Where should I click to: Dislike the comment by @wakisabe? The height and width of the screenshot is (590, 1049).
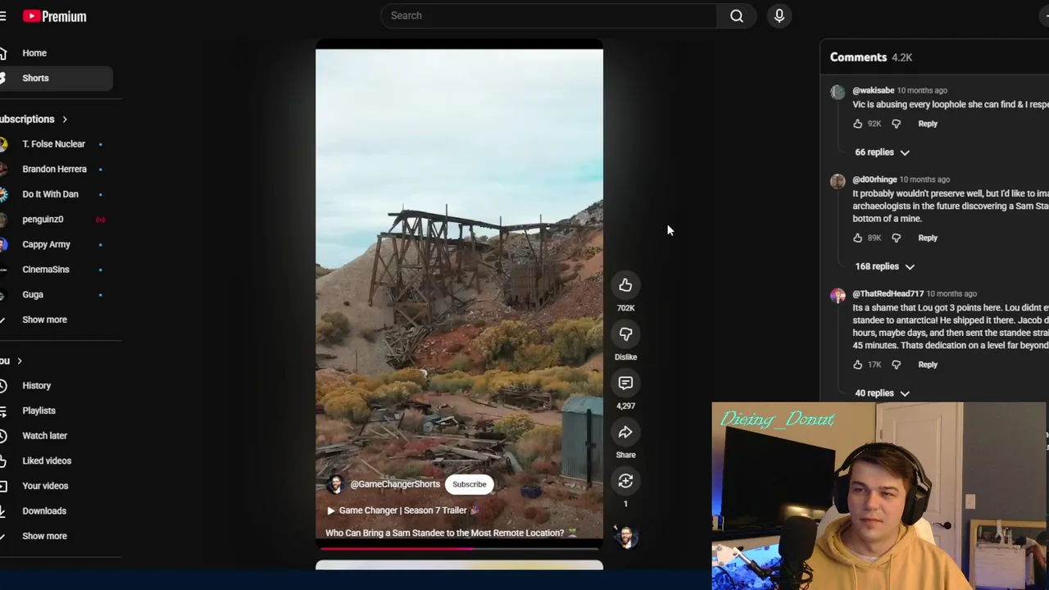[x=896, y=124]
